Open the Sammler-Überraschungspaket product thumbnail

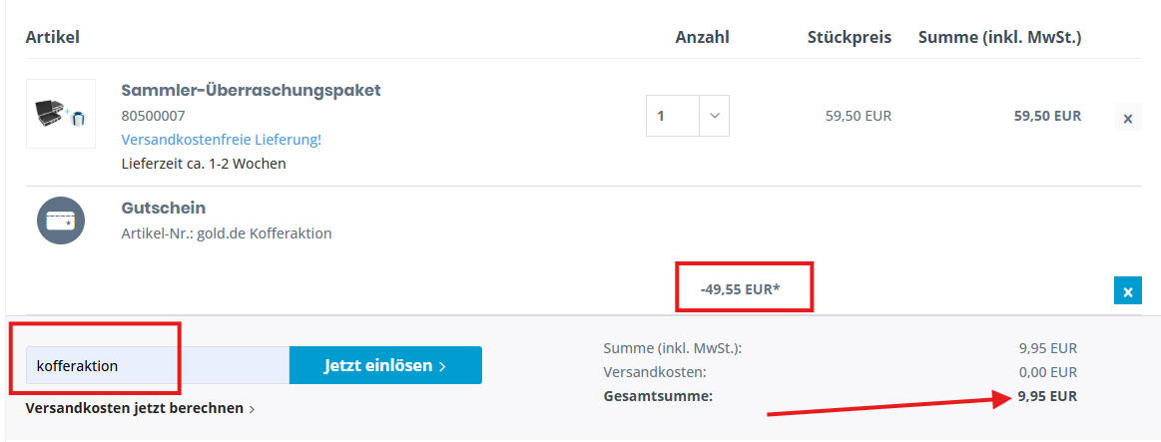(x=61, y=114)
